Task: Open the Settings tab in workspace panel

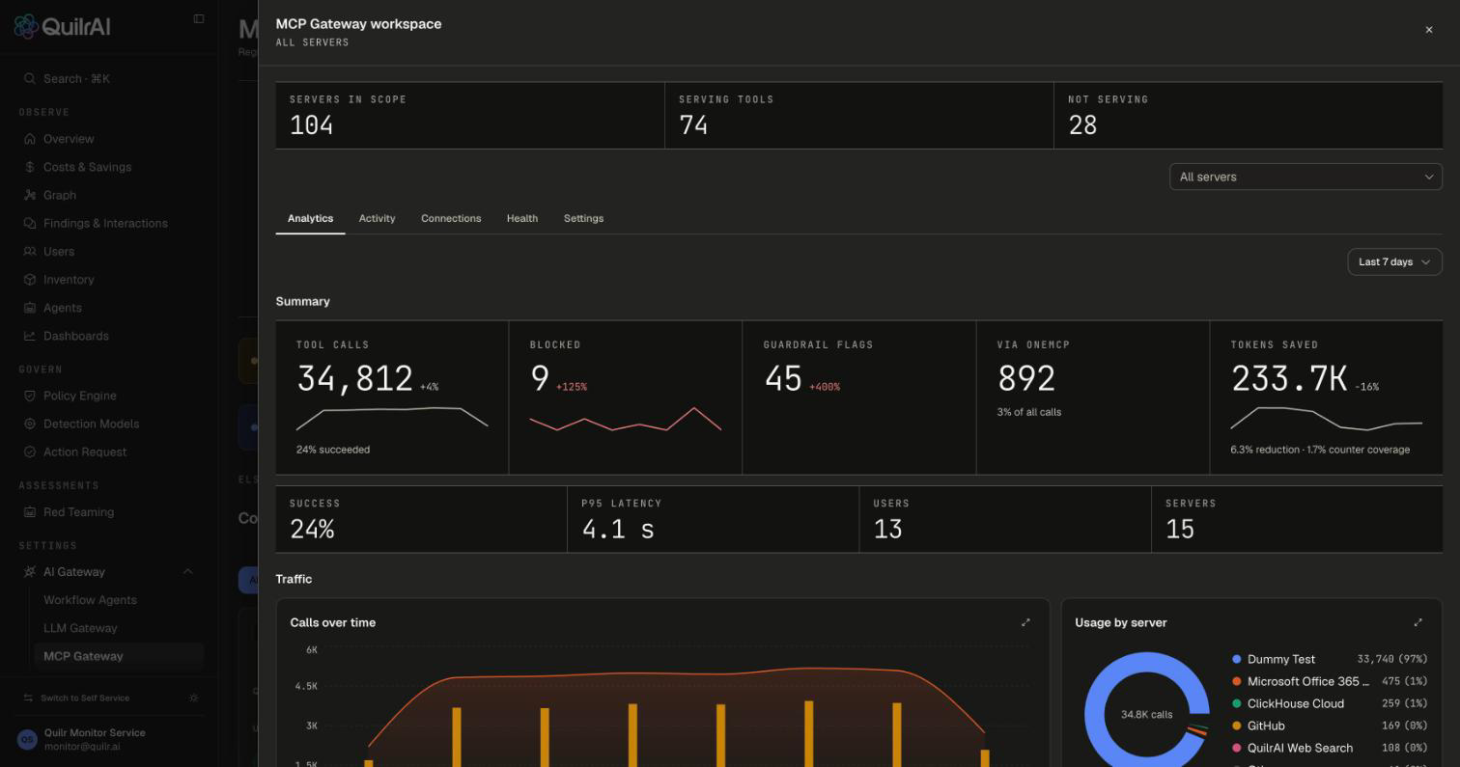Action: click(x=583, y=218)
